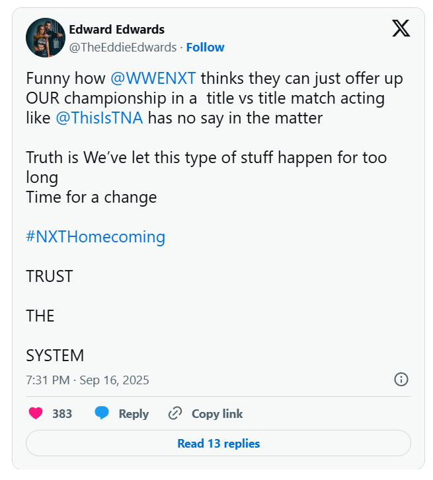This screenshot has height=480, width=433.
Task: Open Edward Edwards' profile picture
Action: [45, 38]
